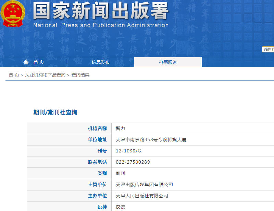Select the 12-1038/G serial number
This screenshot has height=211, width=274.
[x=128, y=151]
